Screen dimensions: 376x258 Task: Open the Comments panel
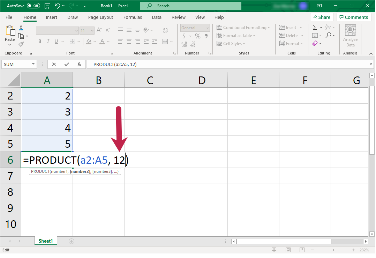point(354,17)
